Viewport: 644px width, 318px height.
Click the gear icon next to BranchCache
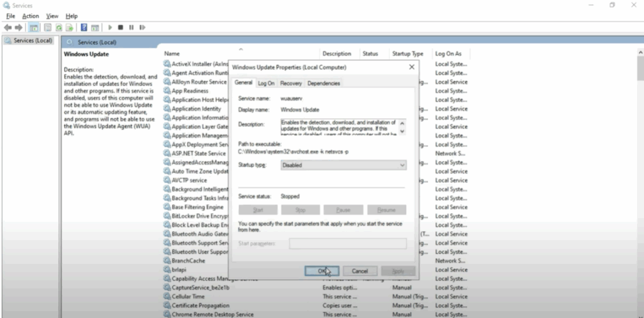[x=167, y=261]
